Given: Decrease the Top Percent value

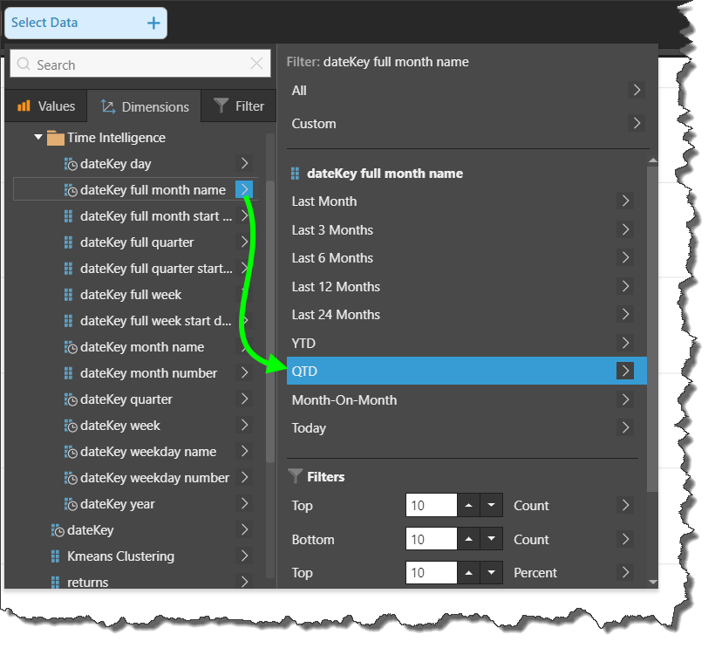Looking at the screenshot, I should (491, 572).
